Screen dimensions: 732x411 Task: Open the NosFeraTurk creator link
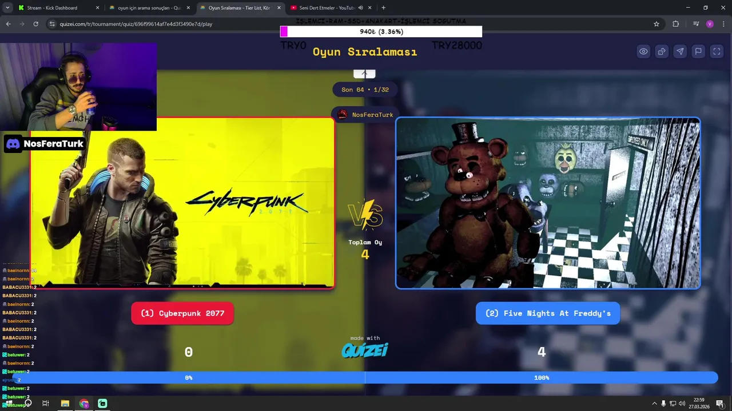tap(365, 115)
